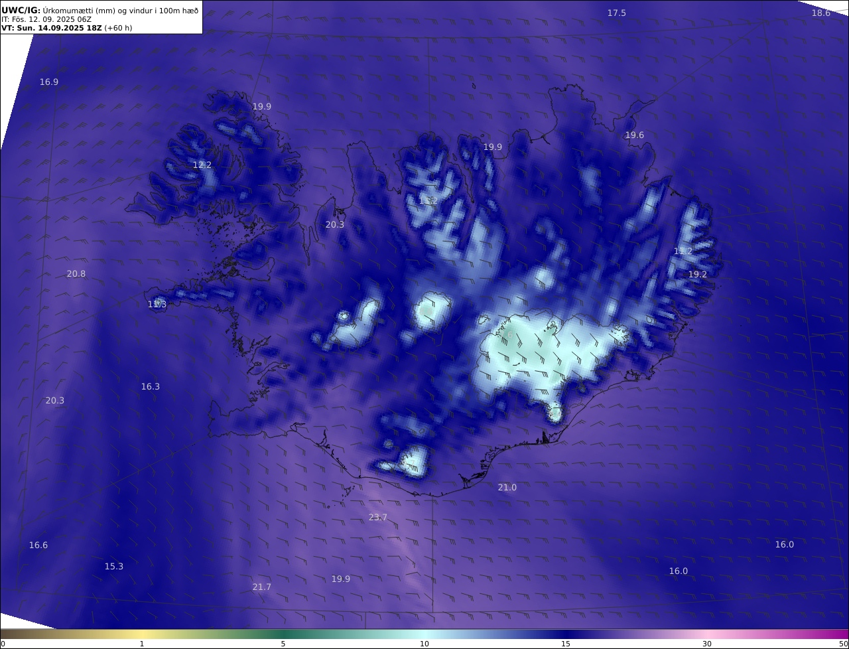The height and width of the screenshot is (649, 849).
Task: Select the 23.7 maximum value label
Action: point(378,517)
